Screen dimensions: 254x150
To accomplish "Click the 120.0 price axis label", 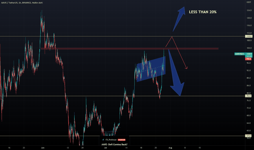I will point(249,18).
